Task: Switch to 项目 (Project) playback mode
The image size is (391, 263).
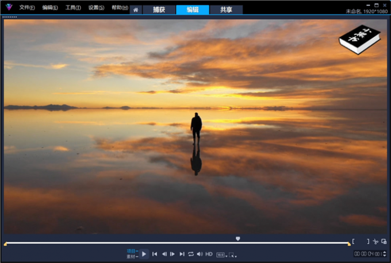Action: (131, 251)
